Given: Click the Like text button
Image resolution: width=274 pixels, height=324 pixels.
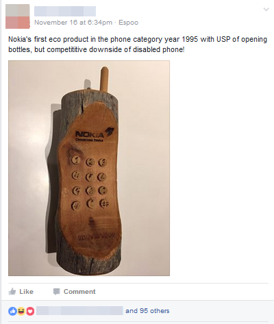Looking at the screenshot, I should [26, 292].
